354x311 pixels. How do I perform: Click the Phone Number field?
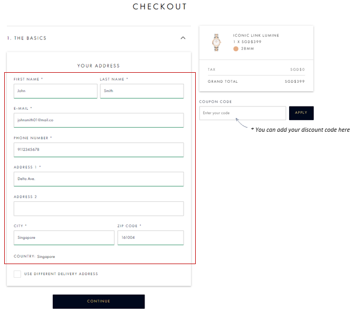(x=99, y=150)
